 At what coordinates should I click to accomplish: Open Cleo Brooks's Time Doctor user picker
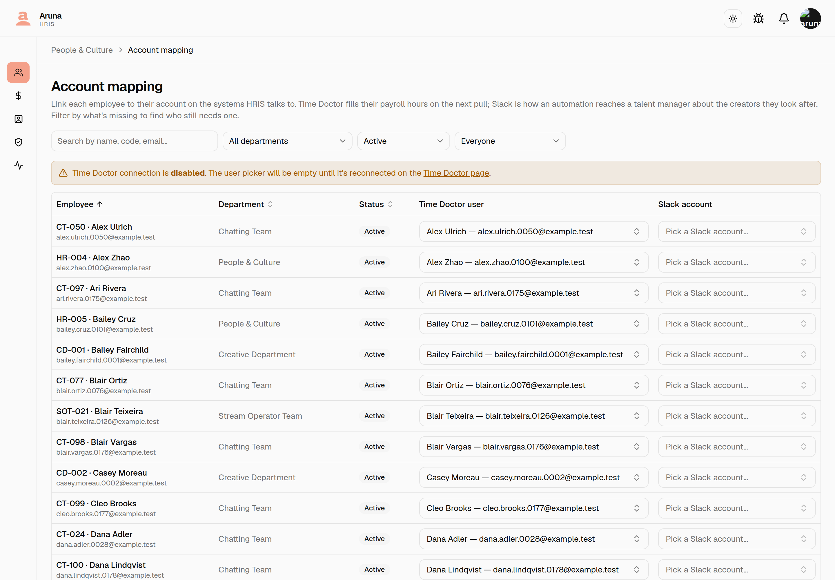click(533, 508)
